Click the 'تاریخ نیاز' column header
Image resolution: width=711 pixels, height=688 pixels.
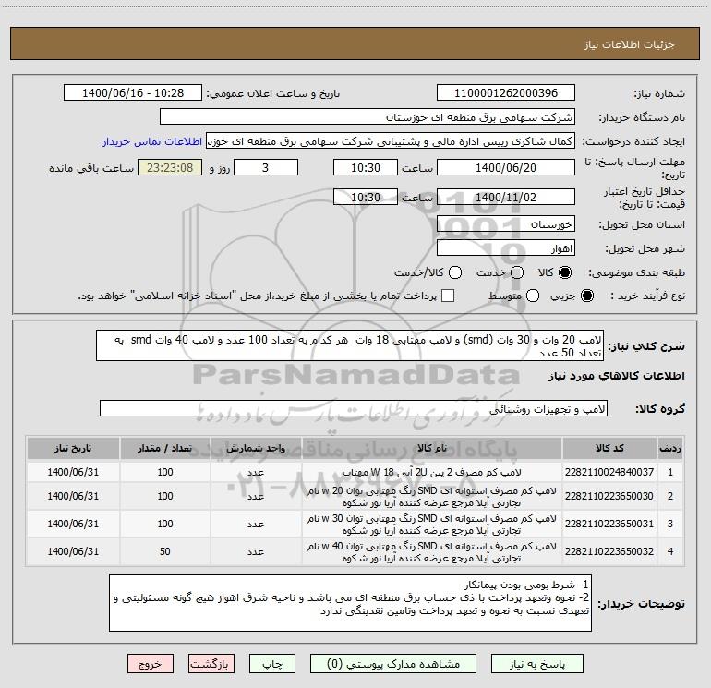[x=72, y=448]
